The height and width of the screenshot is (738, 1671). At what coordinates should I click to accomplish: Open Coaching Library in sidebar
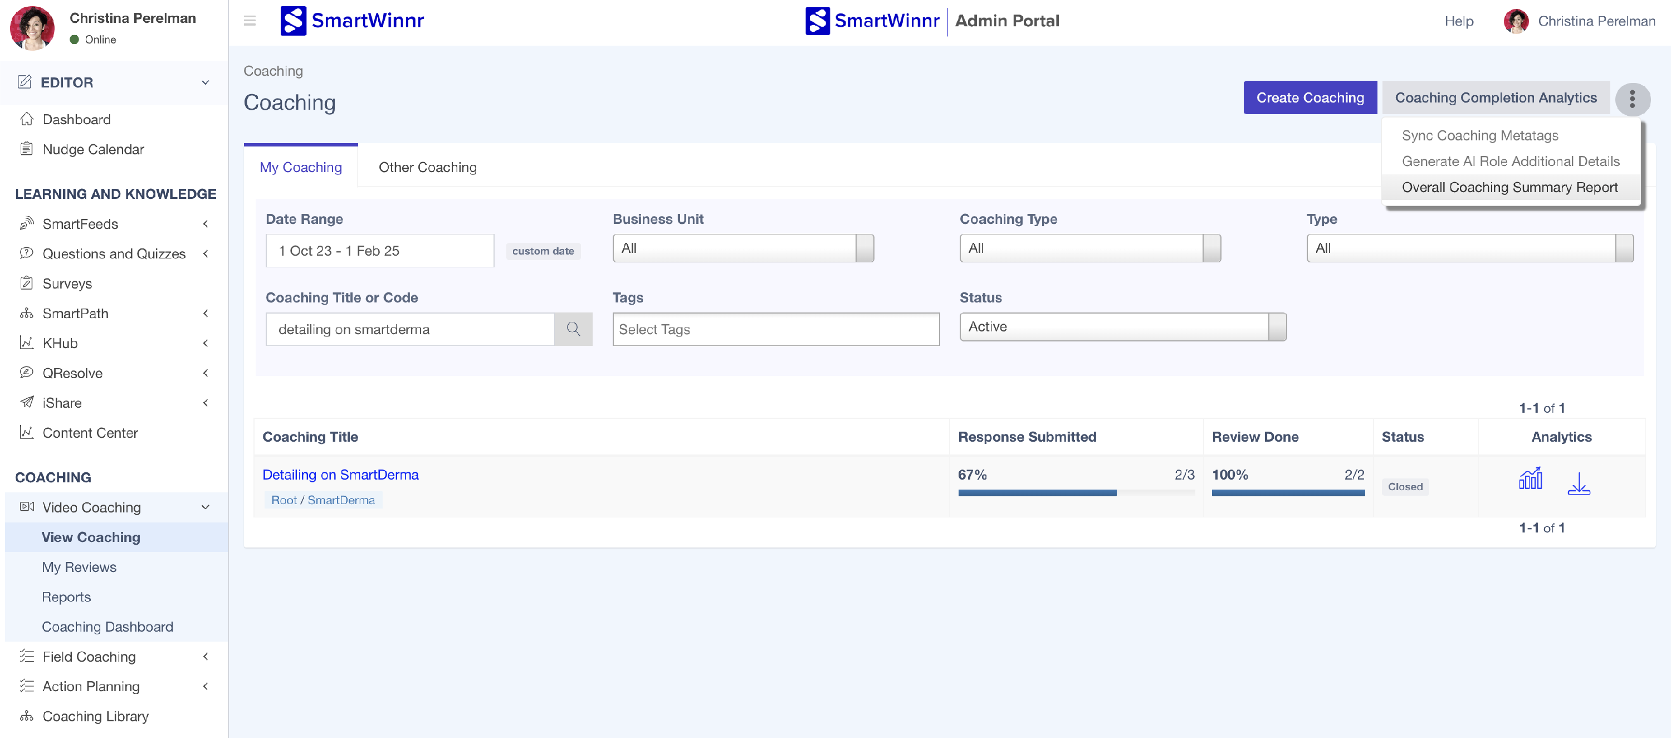point(95,716)
